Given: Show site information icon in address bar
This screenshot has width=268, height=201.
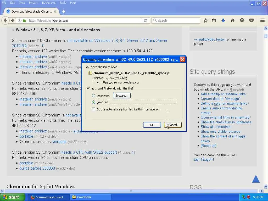Looking at the screenshot, I should [x=20, y=20].
